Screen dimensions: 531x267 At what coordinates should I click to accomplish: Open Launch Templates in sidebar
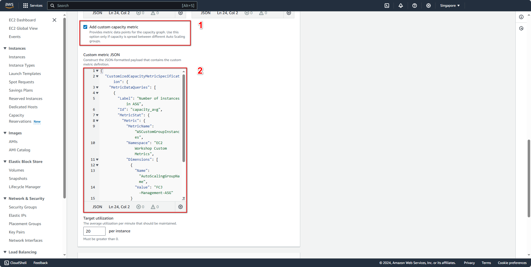click(x=25, y=74)
